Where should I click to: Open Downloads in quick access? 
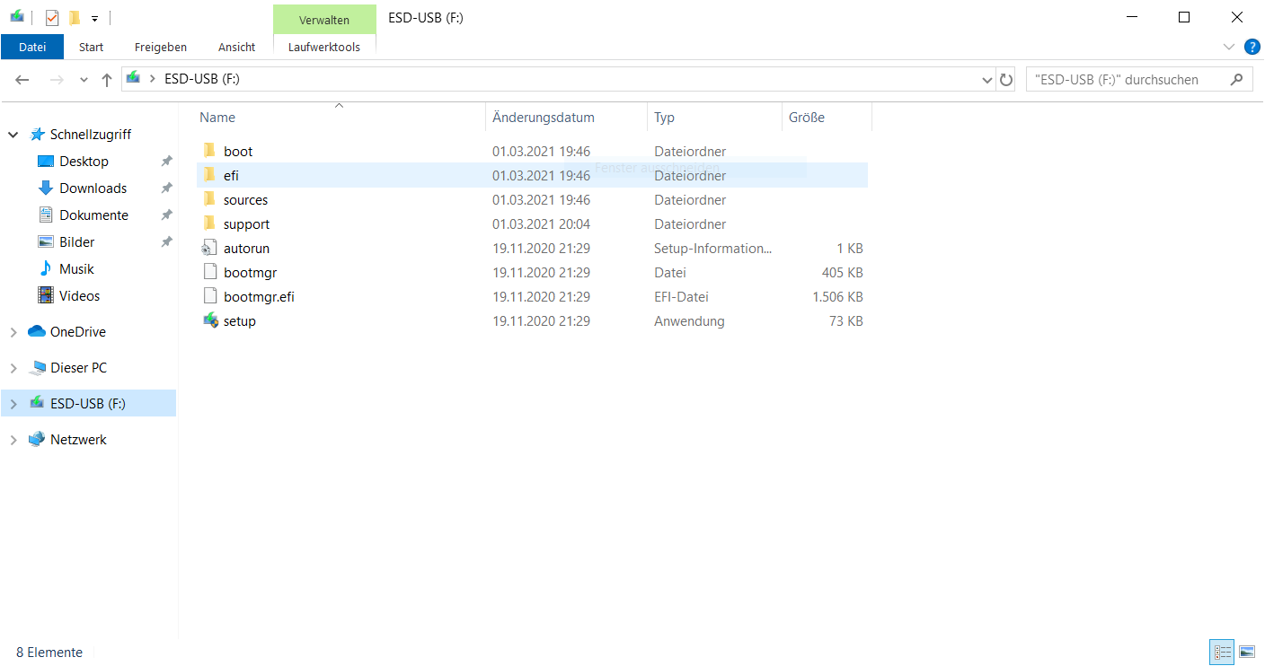[93, 188]
